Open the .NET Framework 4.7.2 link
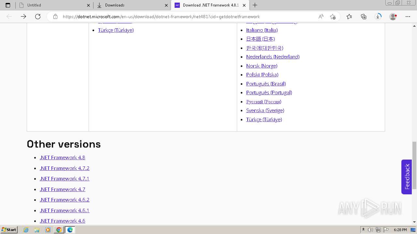 coord(65,168)
